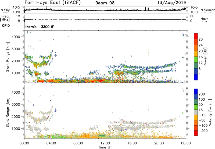Click the '60' tick right of frequency panel
This screenshot has height=149, width=215.
tap(192, 16)
